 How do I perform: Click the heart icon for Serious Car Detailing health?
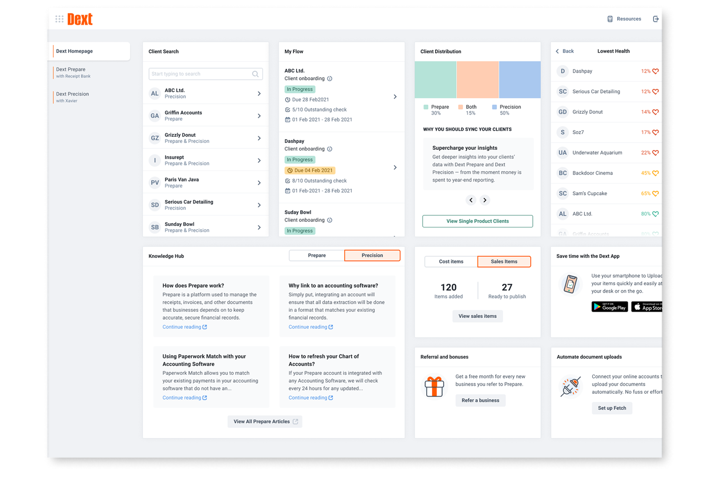pos(656,92)
